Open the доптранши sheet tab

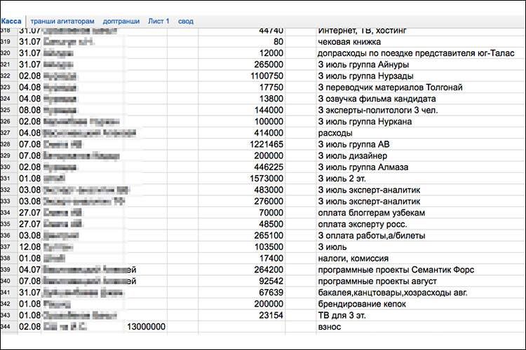(121, 21)
